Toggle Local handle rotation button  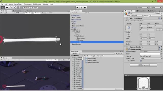click(34, 8)
